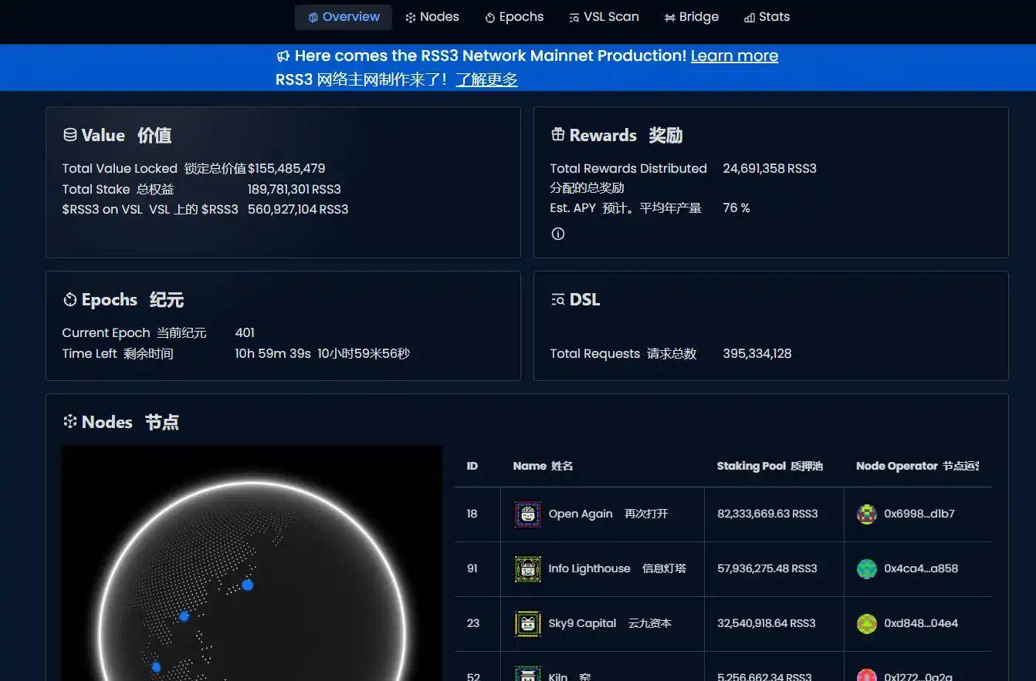Open operator address 0xd848...04e4
This screenshot has height=681, width=1036.
coord(921,623)
